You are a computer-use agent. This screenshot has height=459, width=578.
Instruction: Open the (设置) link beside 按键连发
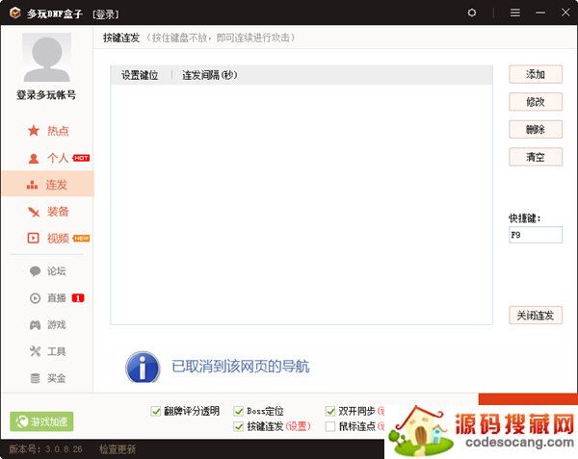(299, 426)
